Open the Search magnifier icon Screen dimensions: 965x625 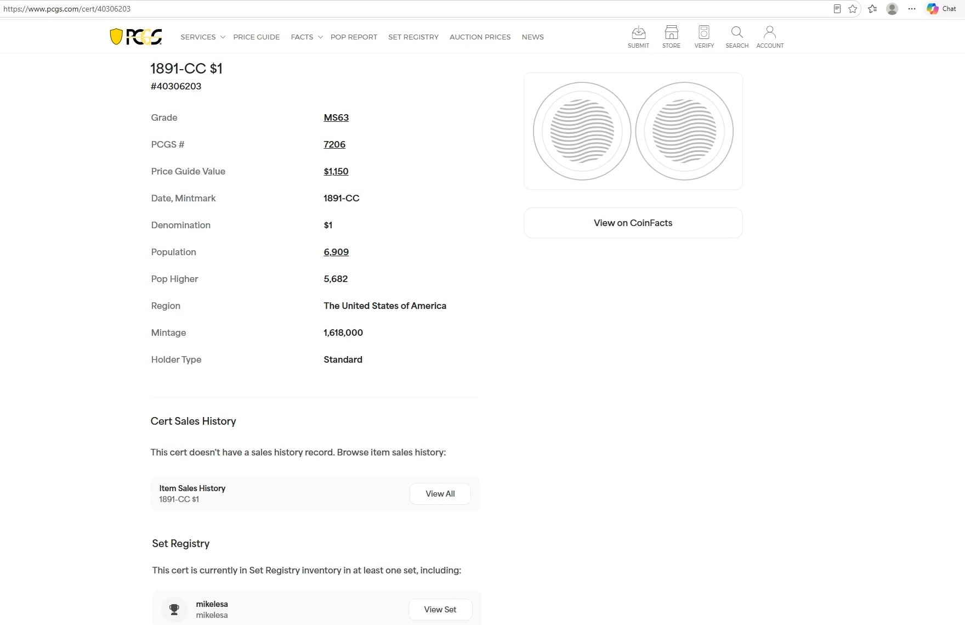(737, 37)
